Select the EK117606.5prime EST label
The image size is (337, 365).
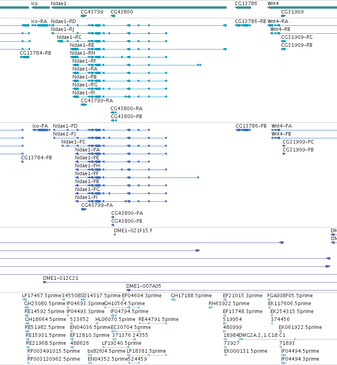pyautogui.click(x=289, y=303)
